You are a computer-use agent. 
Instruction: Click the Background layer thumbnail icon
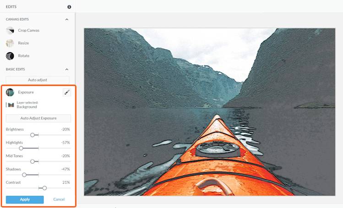coord(11,105)
